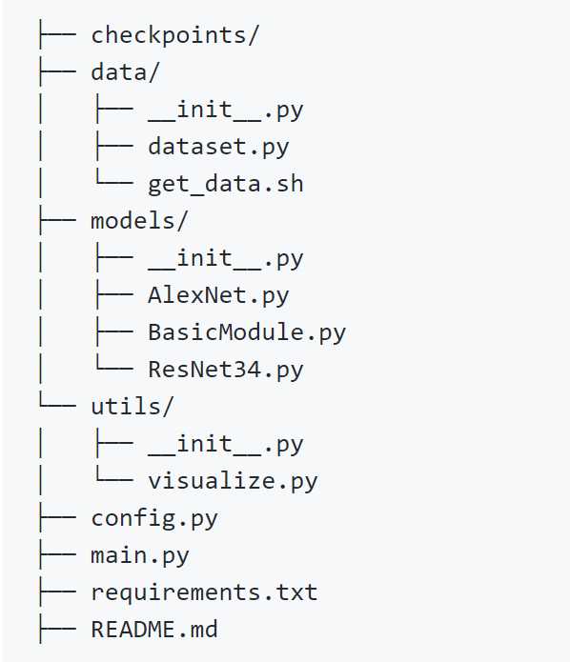Click the models/ folder entry
This screenshot has width=570, height=662.
tap(139, 221)
